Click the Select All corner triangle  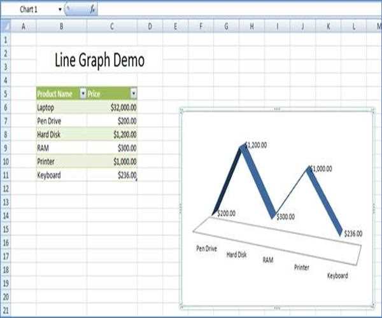pyautogui.click(x=6, y=26)
